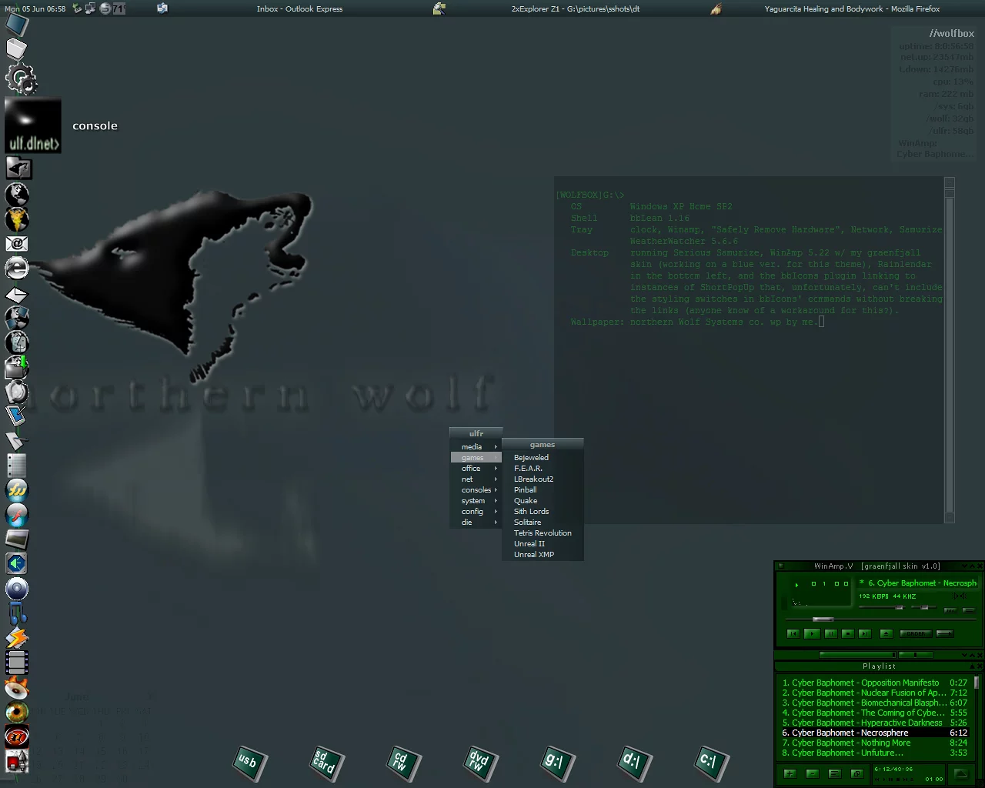
Task: Click the gears settings dock icon
Action: [21, 78]
